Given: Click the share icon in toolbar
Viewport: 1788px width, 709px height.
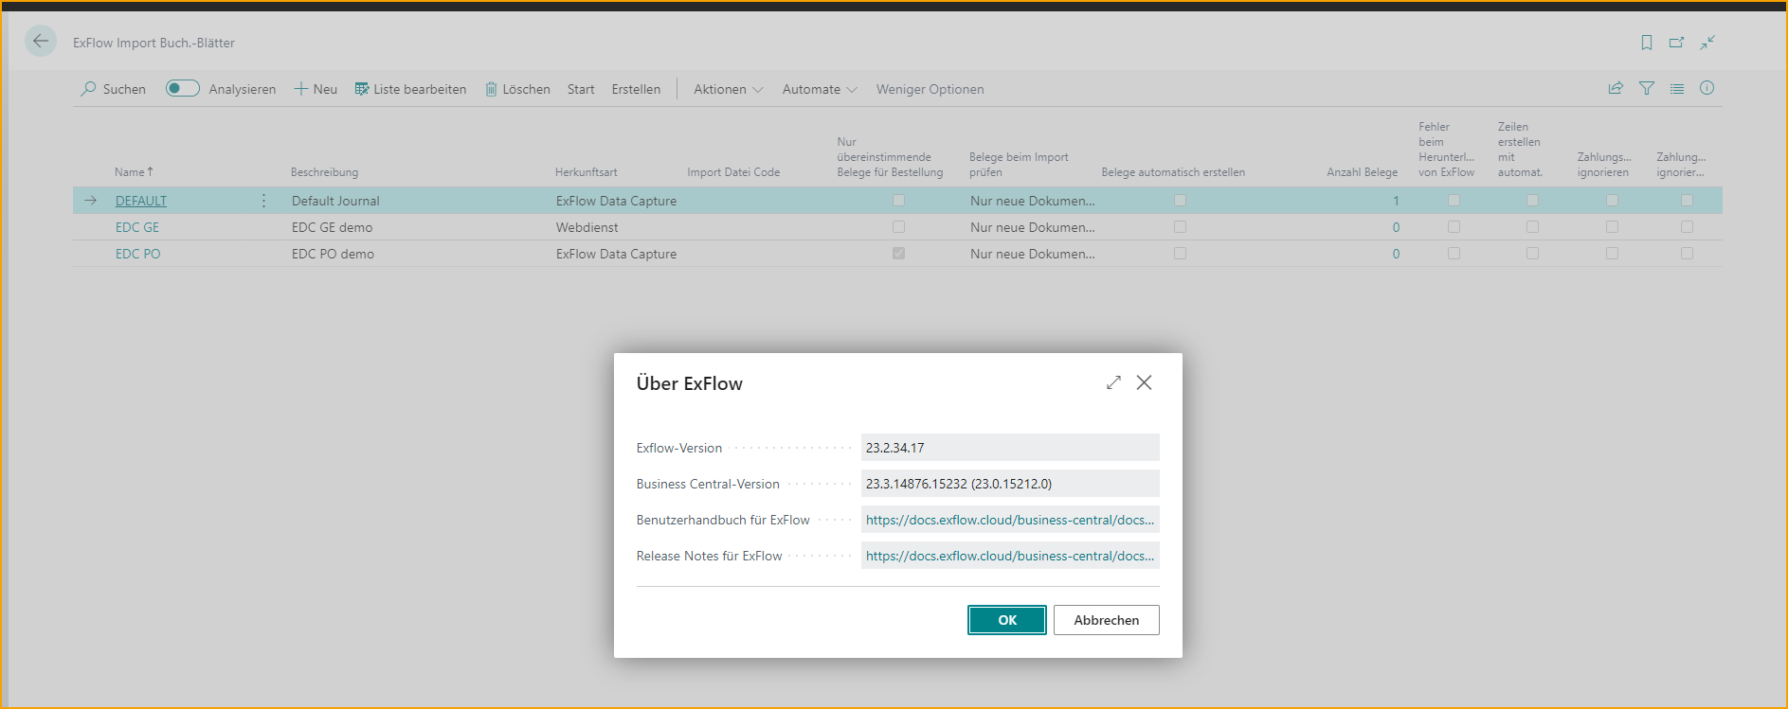Looking at the screenshot, I should click(1616, 88).
